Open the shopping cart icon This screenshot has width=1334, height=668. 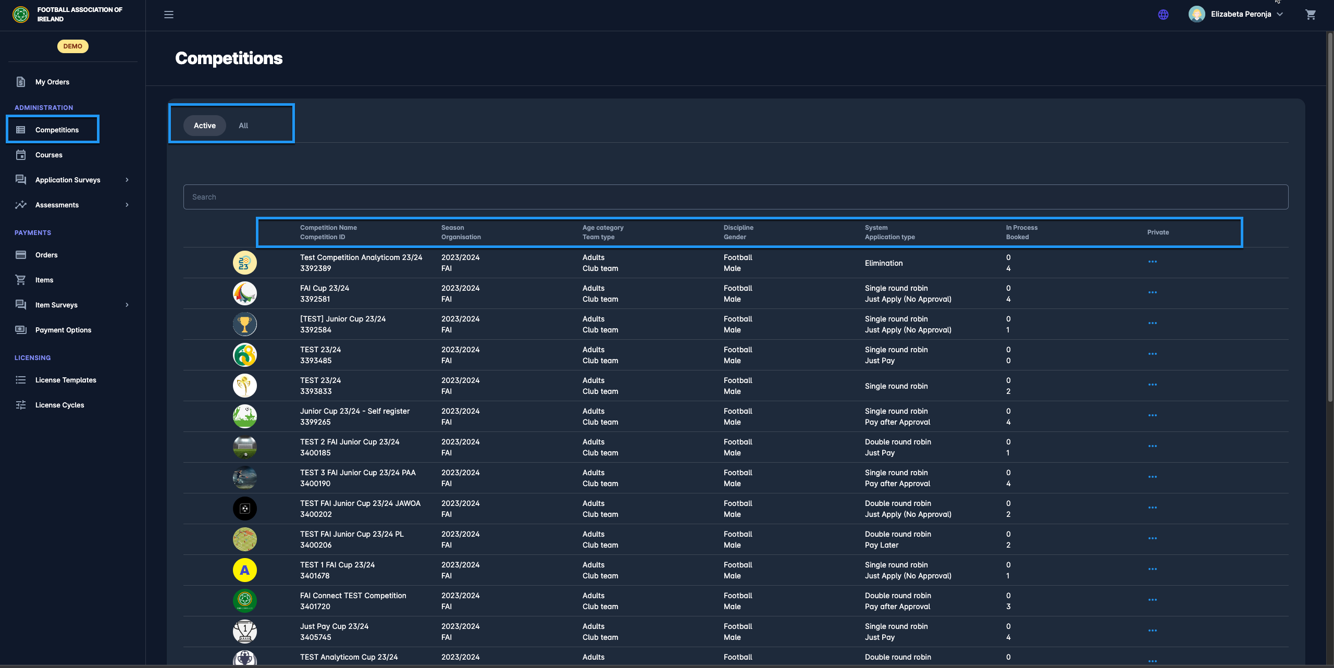coord(1311,15)
